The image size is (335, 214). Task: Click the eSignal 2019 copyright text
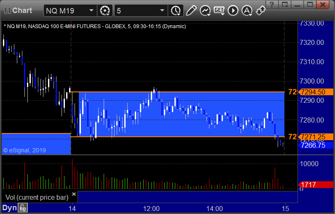click(x=24, y=150)
